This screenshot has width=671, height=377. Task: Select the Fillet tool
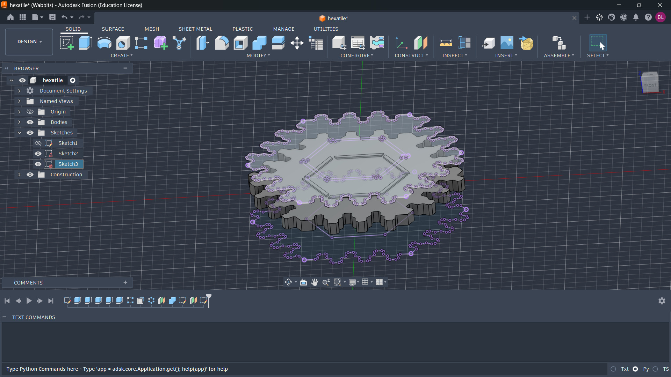point(222,43)
